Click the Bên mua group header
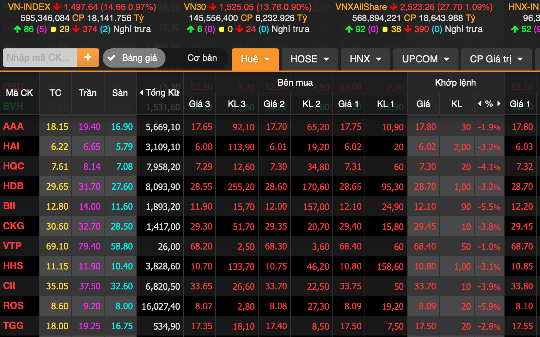Screen dimensions: 540x337 tap(295, 83)
